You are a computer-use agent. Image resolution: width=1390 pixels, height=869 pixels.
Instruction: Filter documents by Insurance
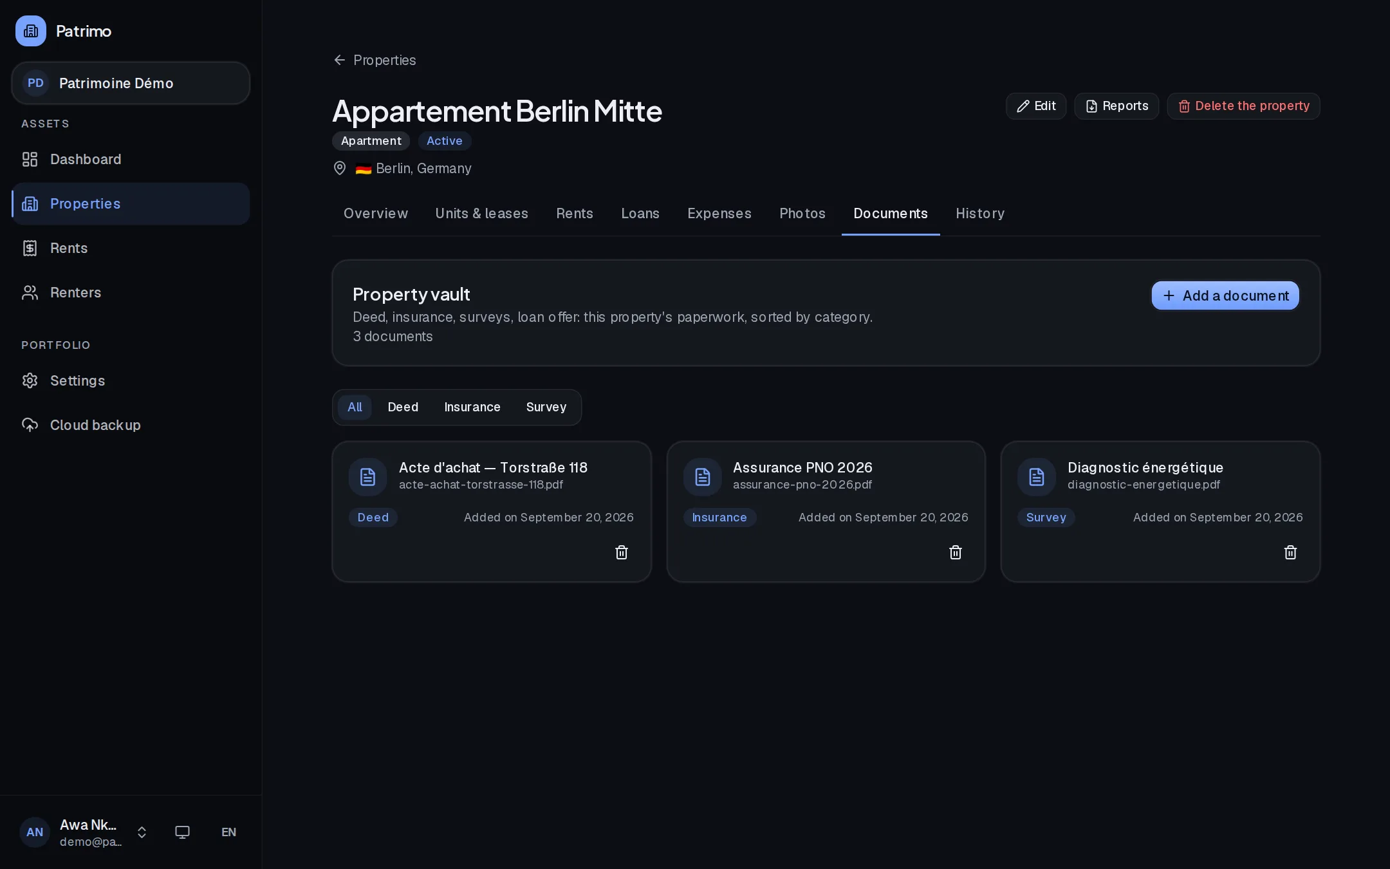tap(472, 407)
